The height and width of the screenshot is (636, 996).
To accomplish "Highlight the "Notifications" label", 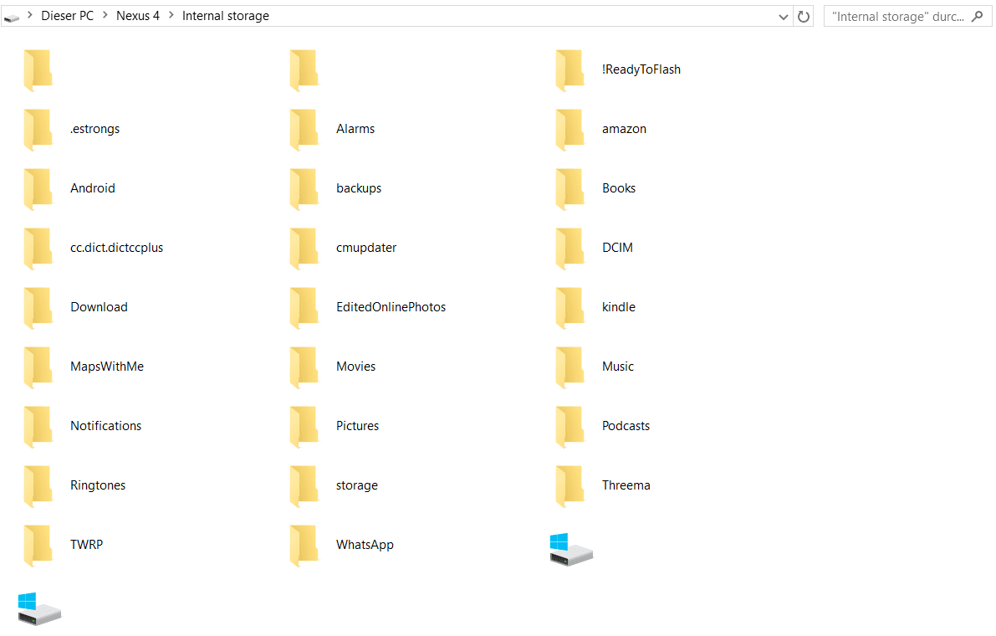I will pyautogui.click(x=105, y=426).
